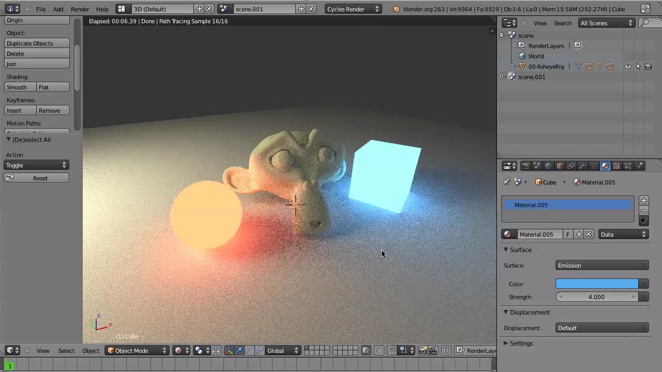662x372 pixels.
Task: Pause the viewport preview render
Action: point(446,350)
